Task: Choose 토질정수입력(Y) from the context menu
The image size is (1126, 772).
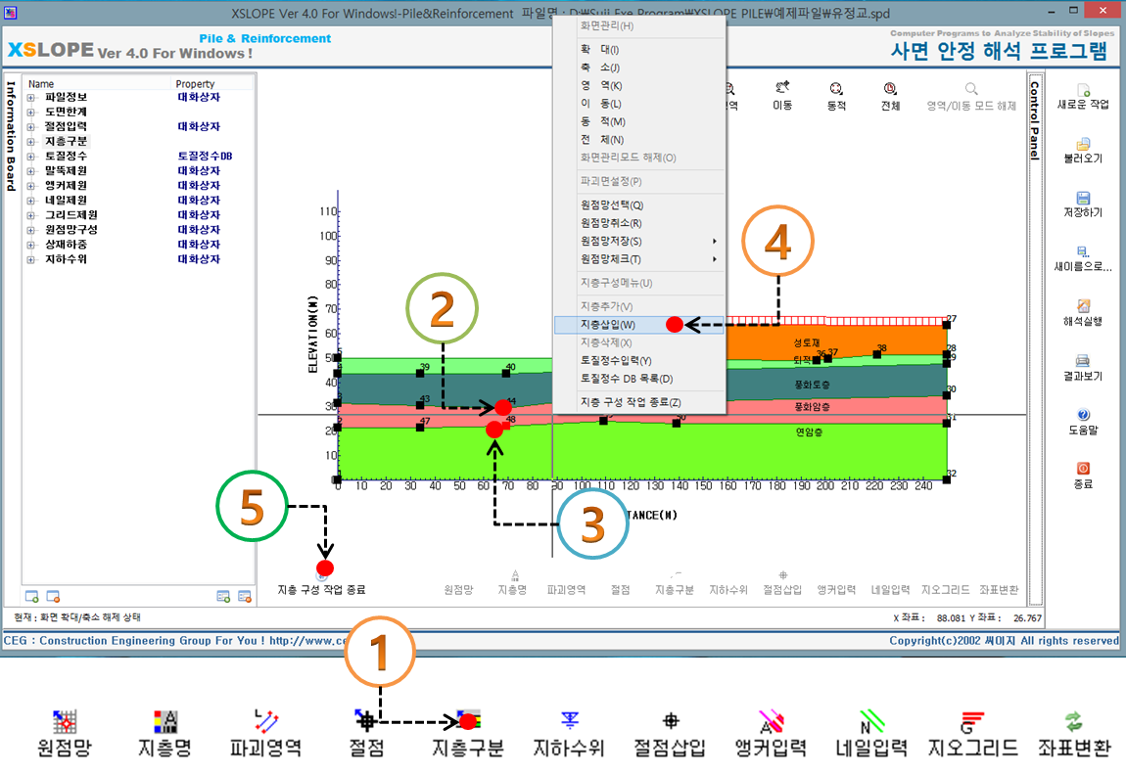Action: pyautogui.click(x=639, y=361)
